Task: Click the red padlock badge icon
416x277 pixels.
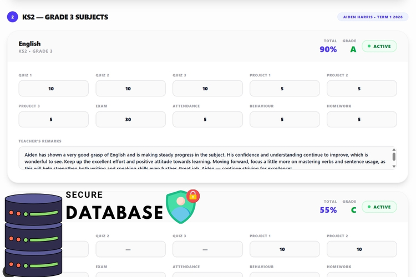Action: click(193, 196)
